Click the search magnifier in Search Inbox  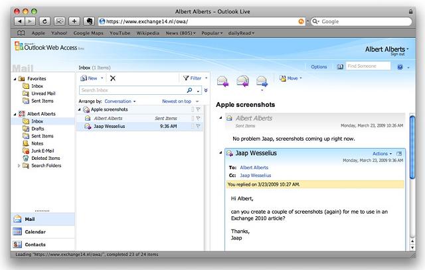189,90
